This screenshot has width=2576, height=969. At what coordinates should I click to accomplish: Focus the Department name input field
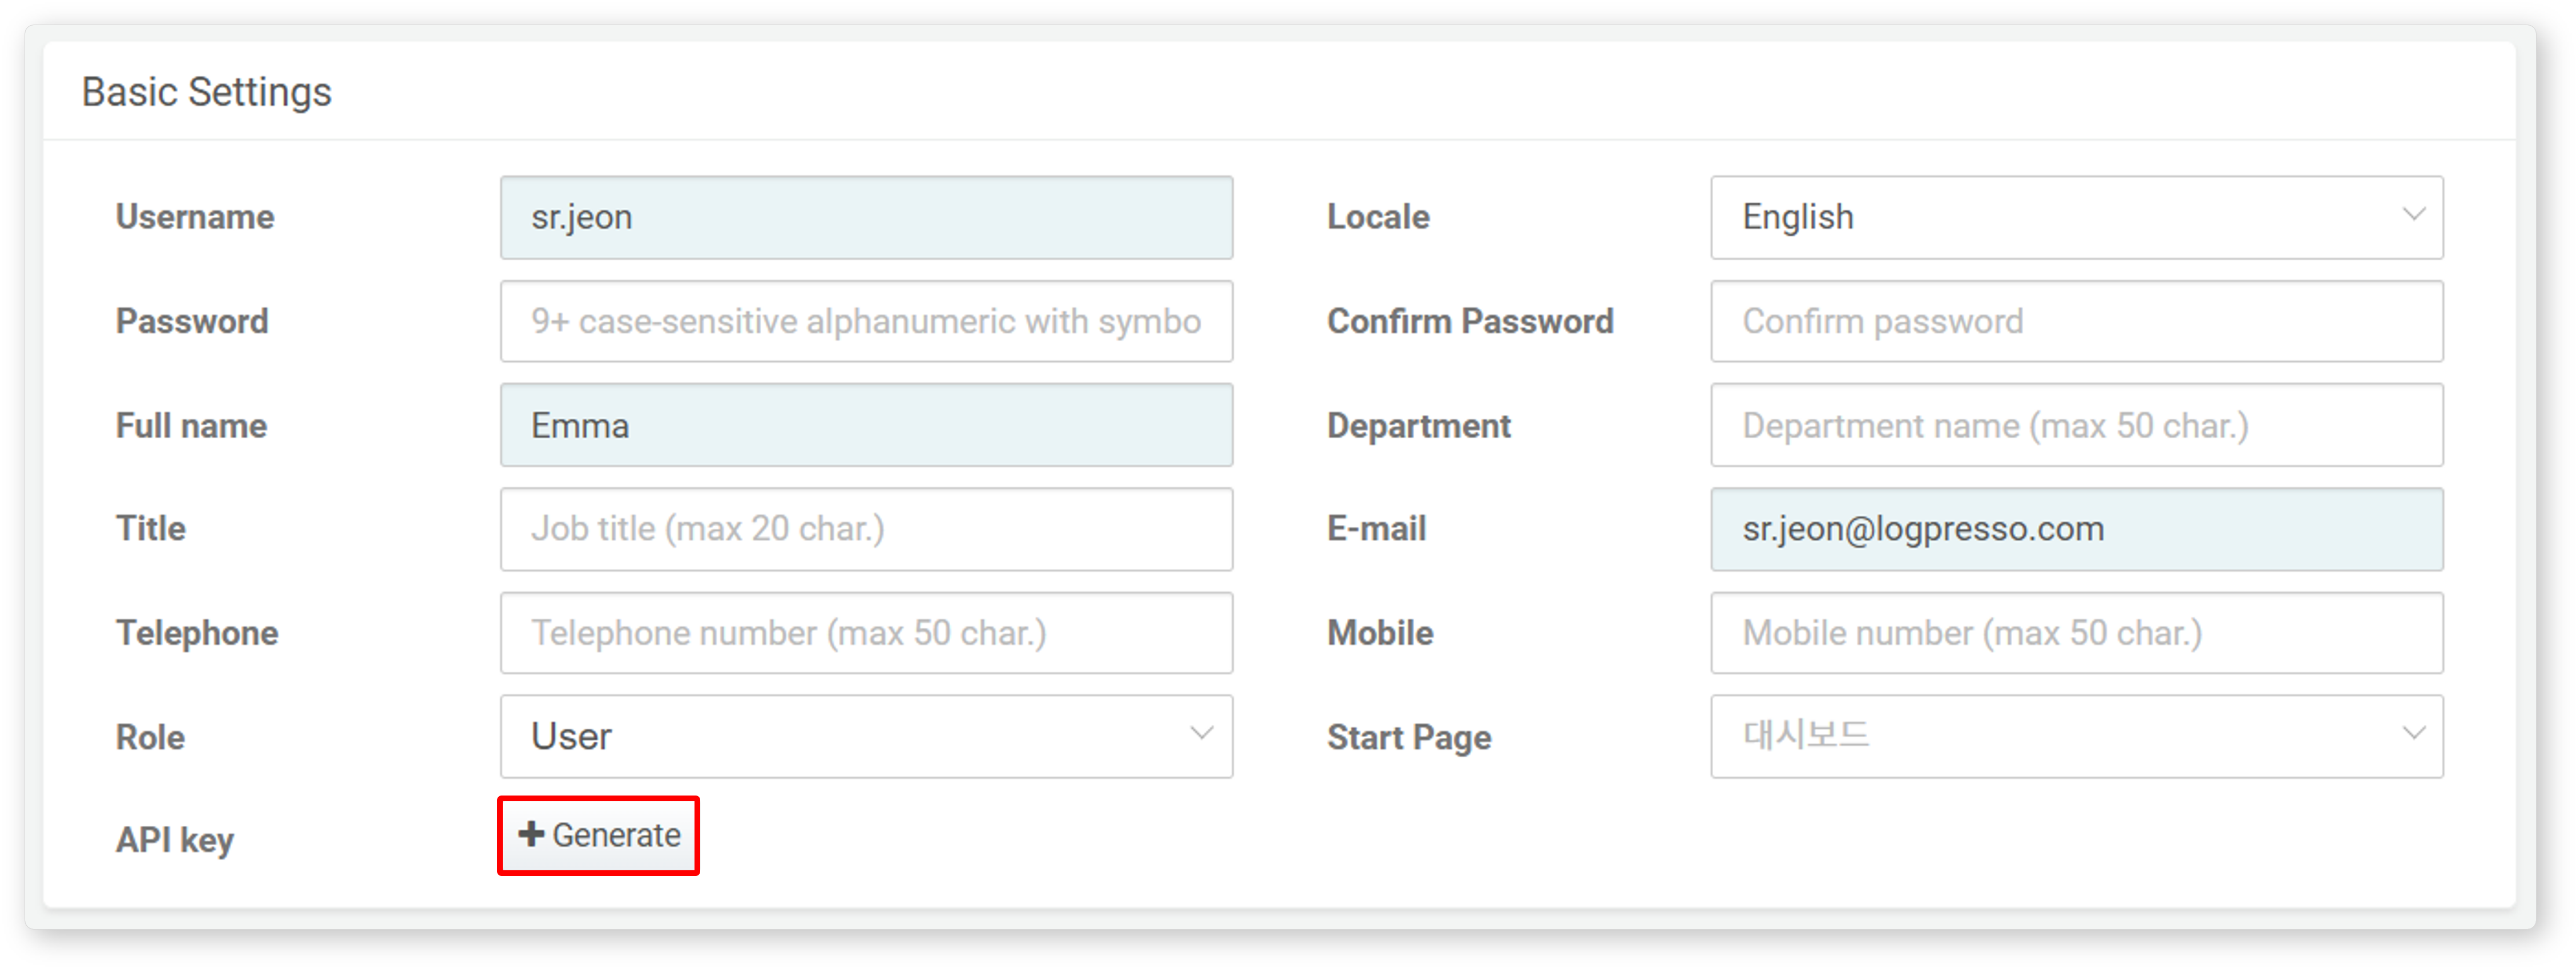pyautogui.click(x=2075, y=426)
